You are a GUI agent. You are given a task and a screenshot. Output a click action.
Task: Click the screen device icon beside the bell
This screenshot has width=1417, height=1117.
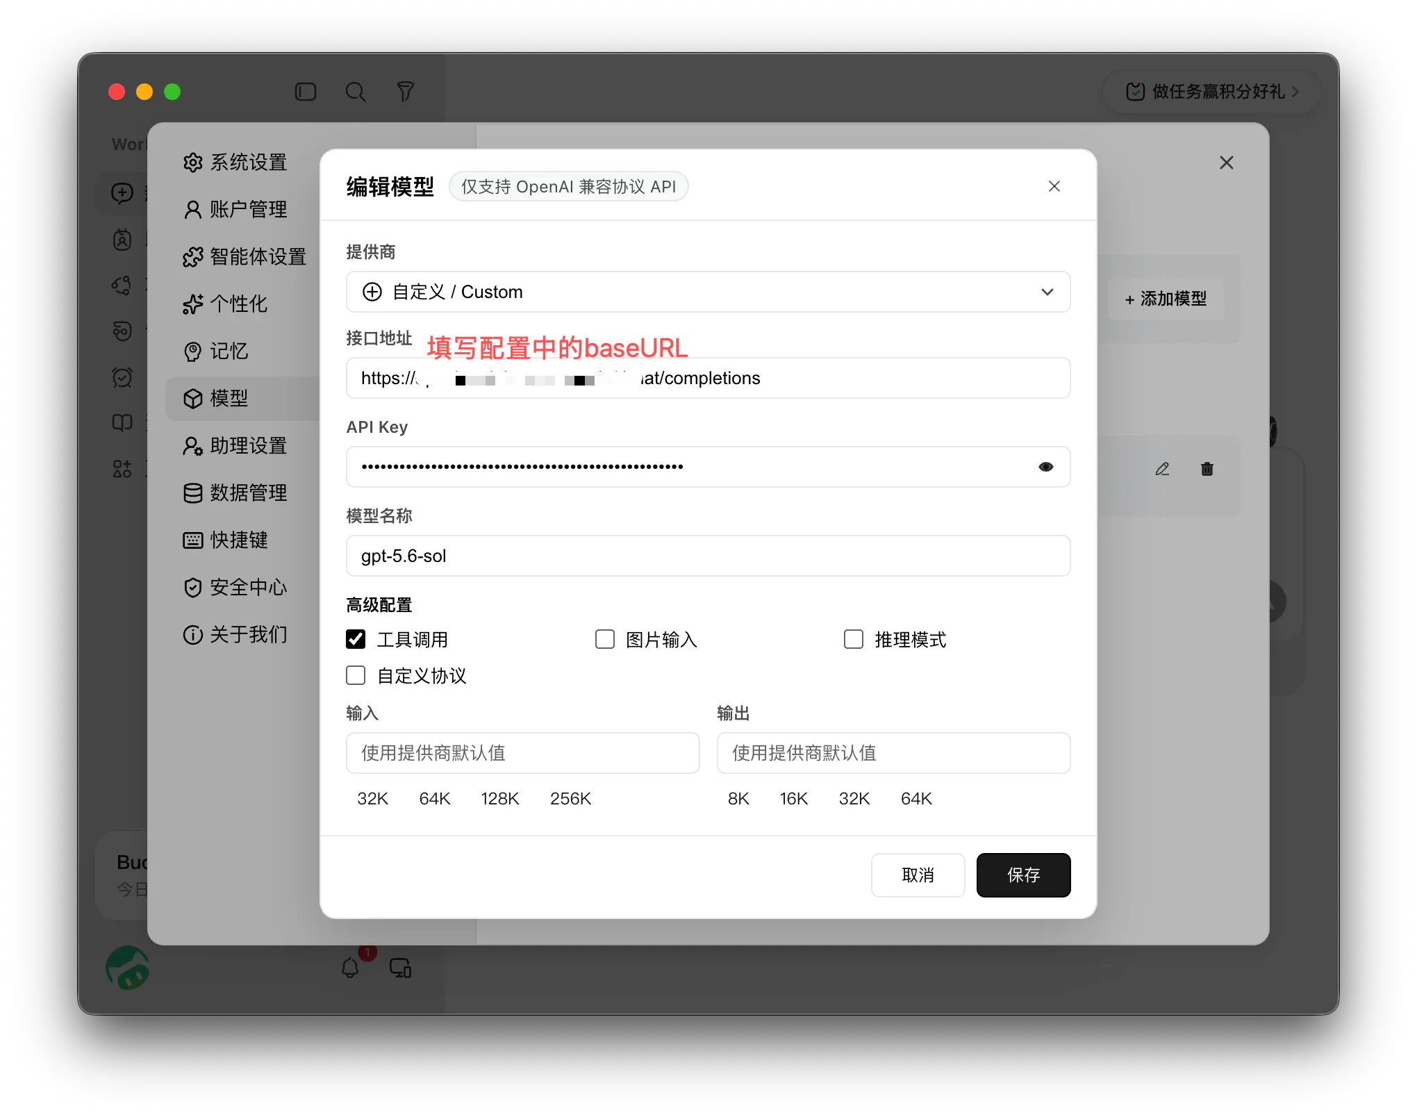[x=401, y=968]
